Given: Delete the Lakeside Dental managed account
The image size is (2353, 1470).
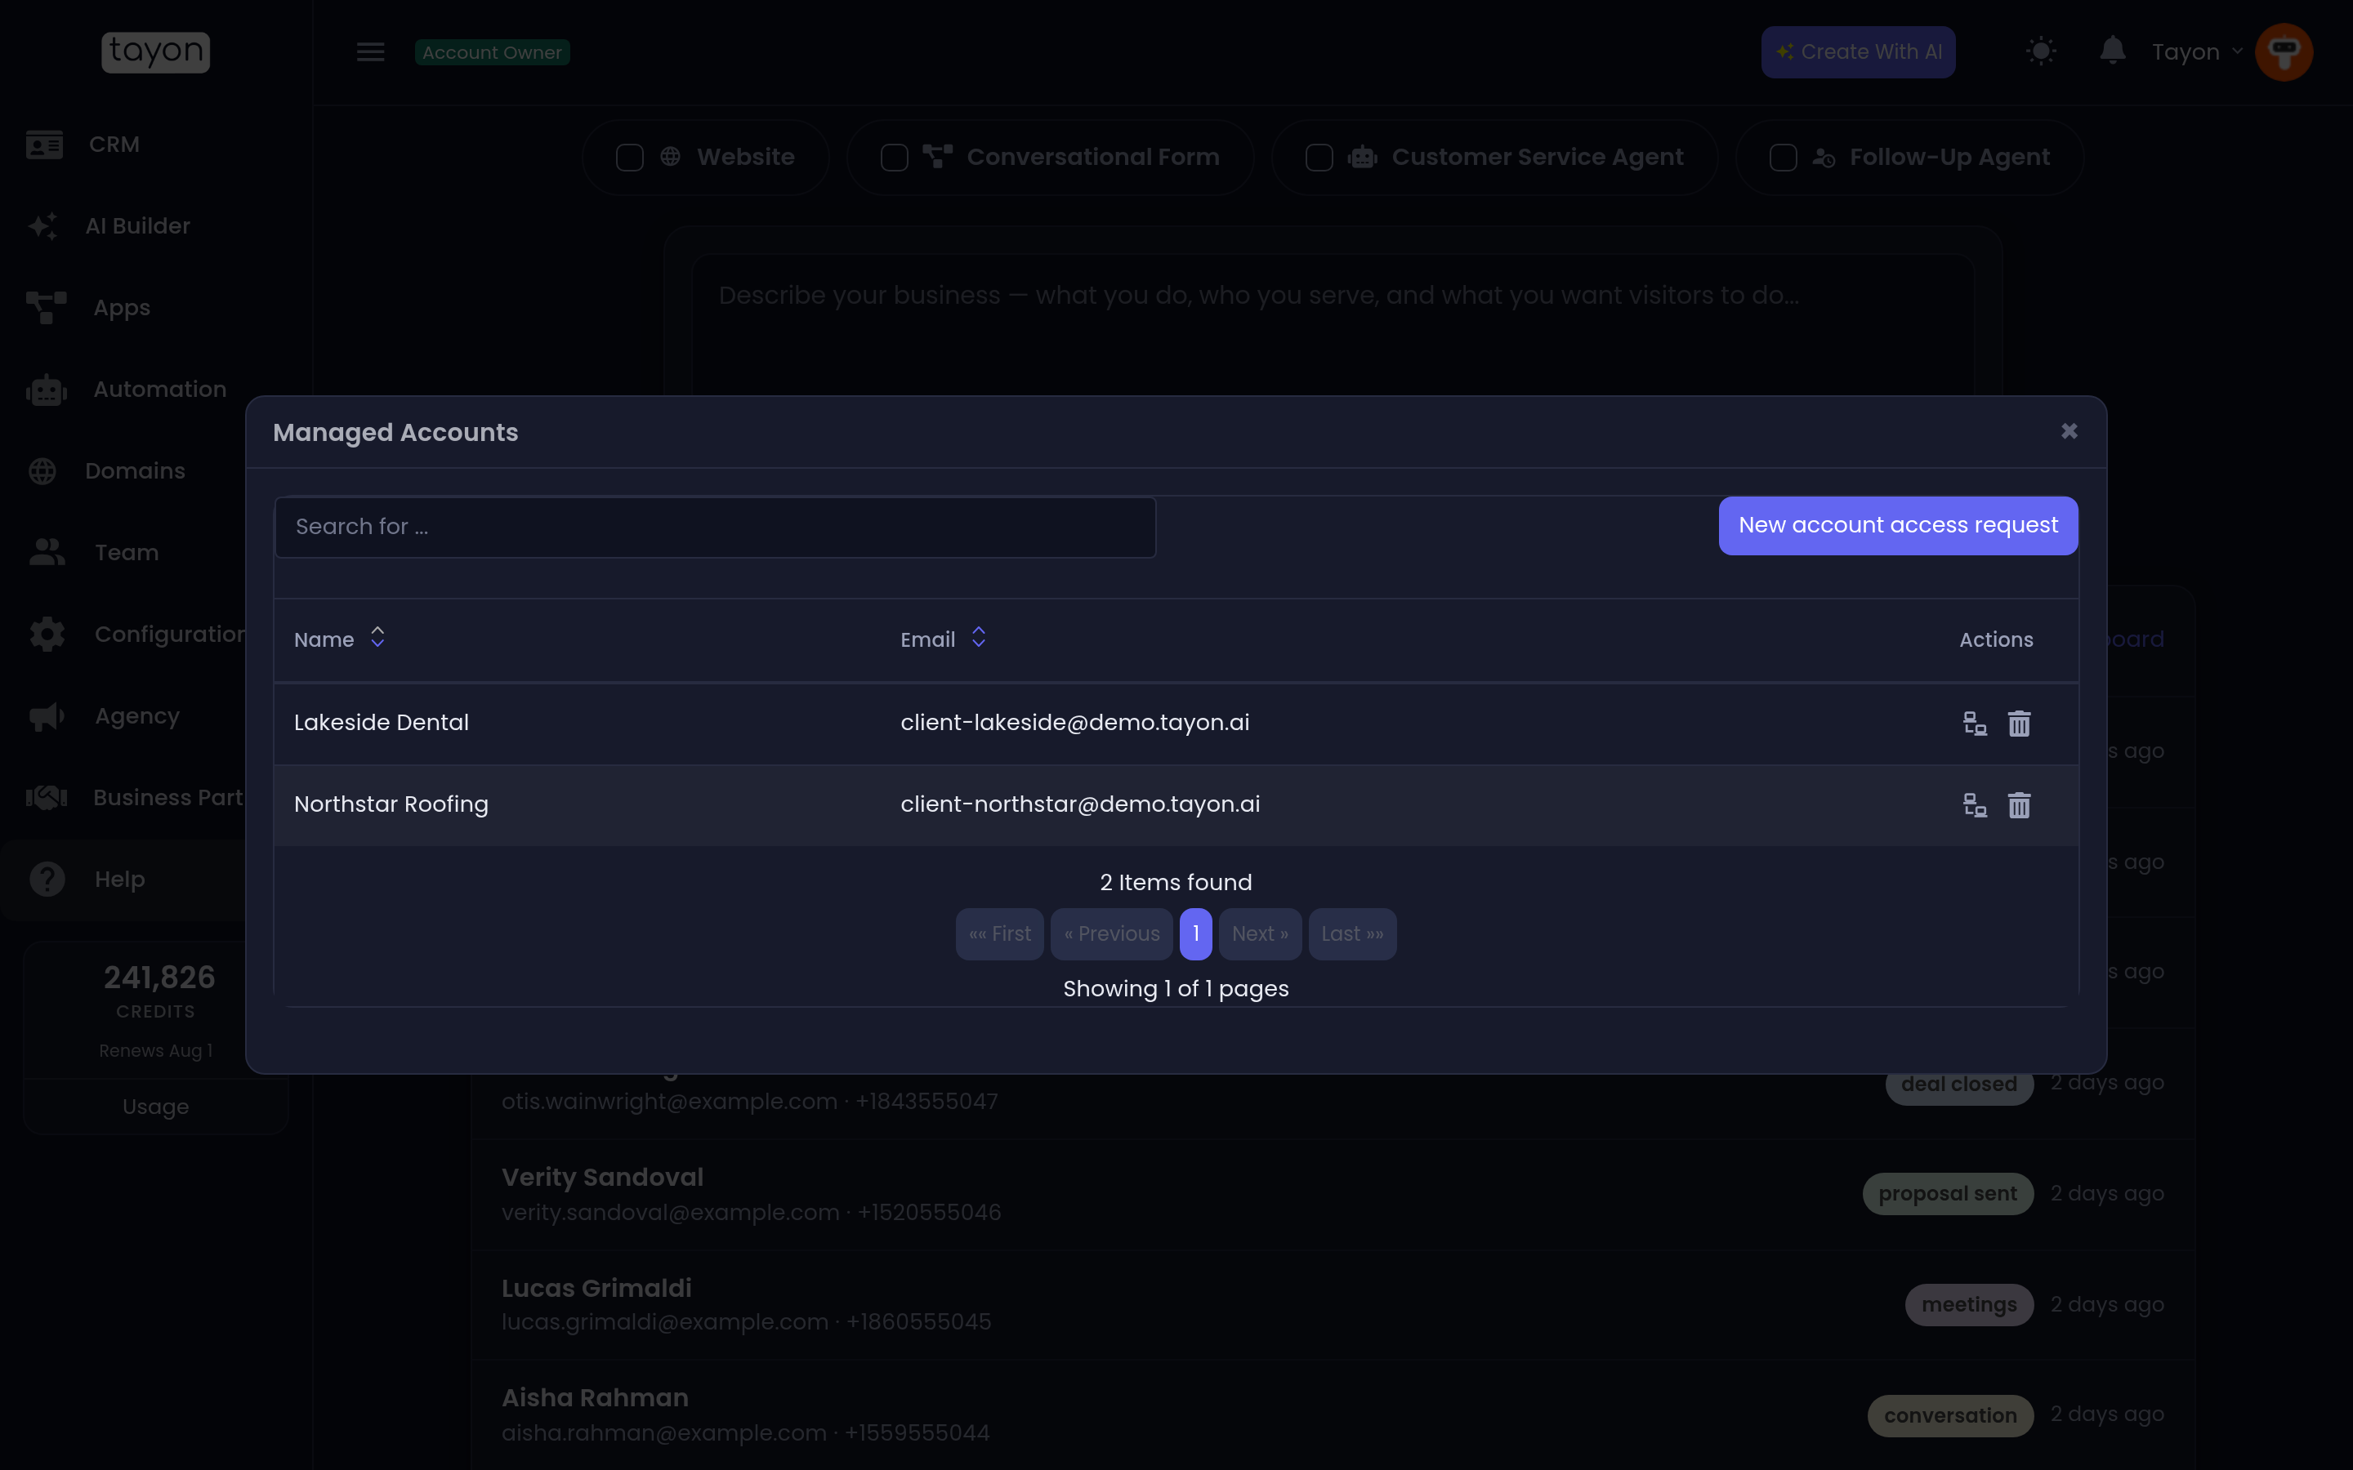Looking at the screenshot, I should [x=2020, y=724].
